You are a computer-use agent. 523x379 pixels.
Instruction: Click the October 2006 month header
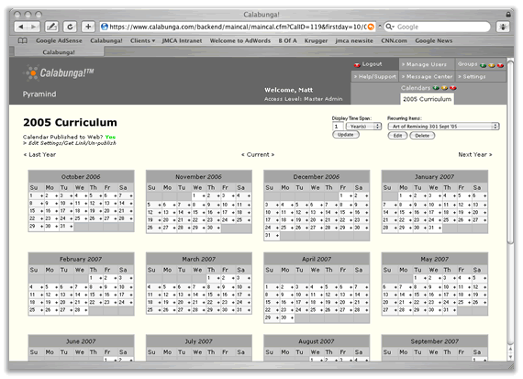tap(81, 177)
